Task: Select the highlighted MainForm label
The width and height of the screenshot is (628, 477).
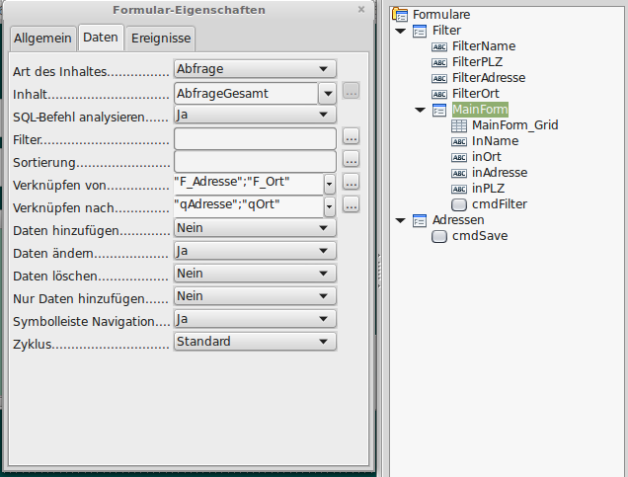Action: (480, 110)
